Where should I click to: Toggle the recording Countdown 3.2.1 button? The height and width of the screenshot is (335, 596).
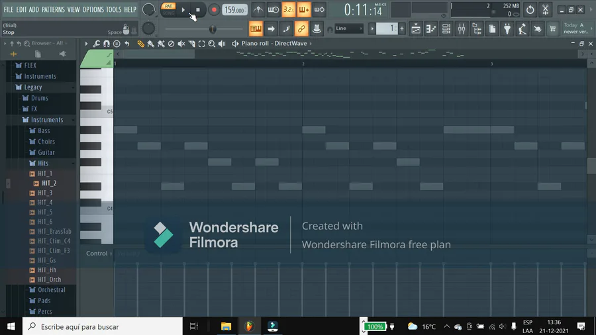point(289,10)
